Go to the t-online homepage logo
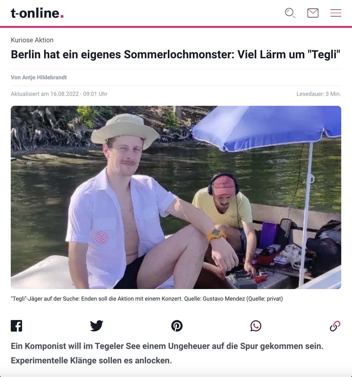Viewport: 352px width, 377px height. tap(37, 13)
